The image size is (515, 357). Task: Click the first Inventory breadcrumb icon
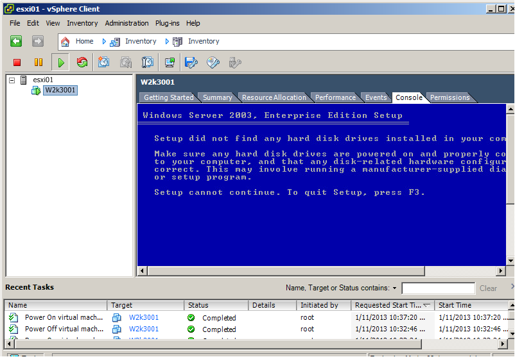115,42
